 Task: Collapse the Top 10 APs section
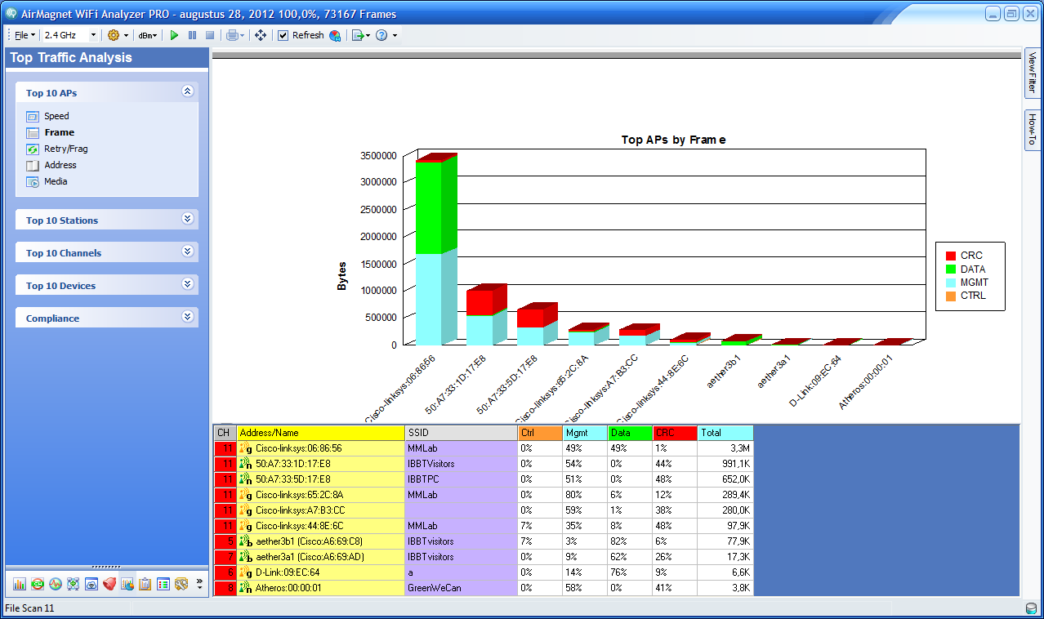[x=187, y=91]
